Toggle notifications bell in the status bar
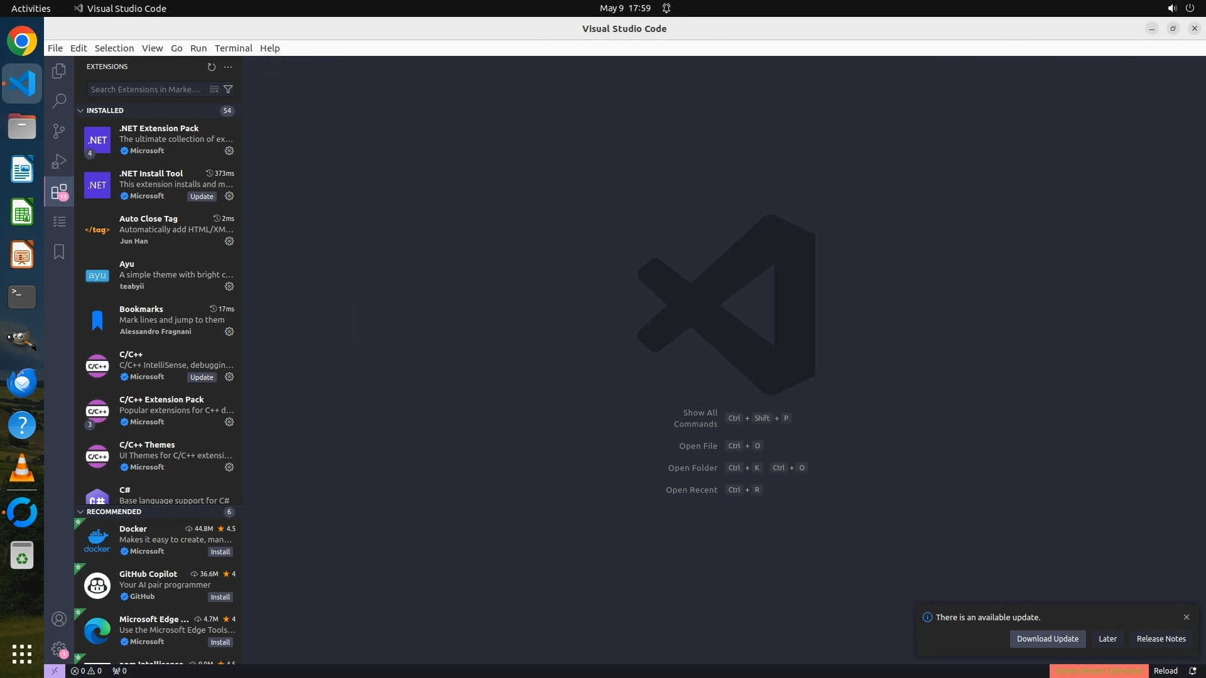This screenshot has height=678, width=1206. (1192, 670)
